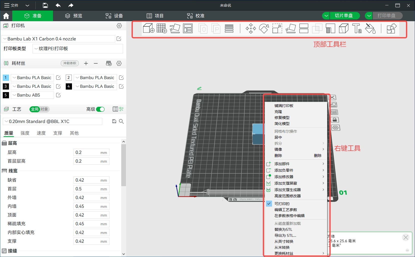This screenshot has width=415, height=257.
Task: Edit filament 5 Bambu ABS preset
Action: 58,95
